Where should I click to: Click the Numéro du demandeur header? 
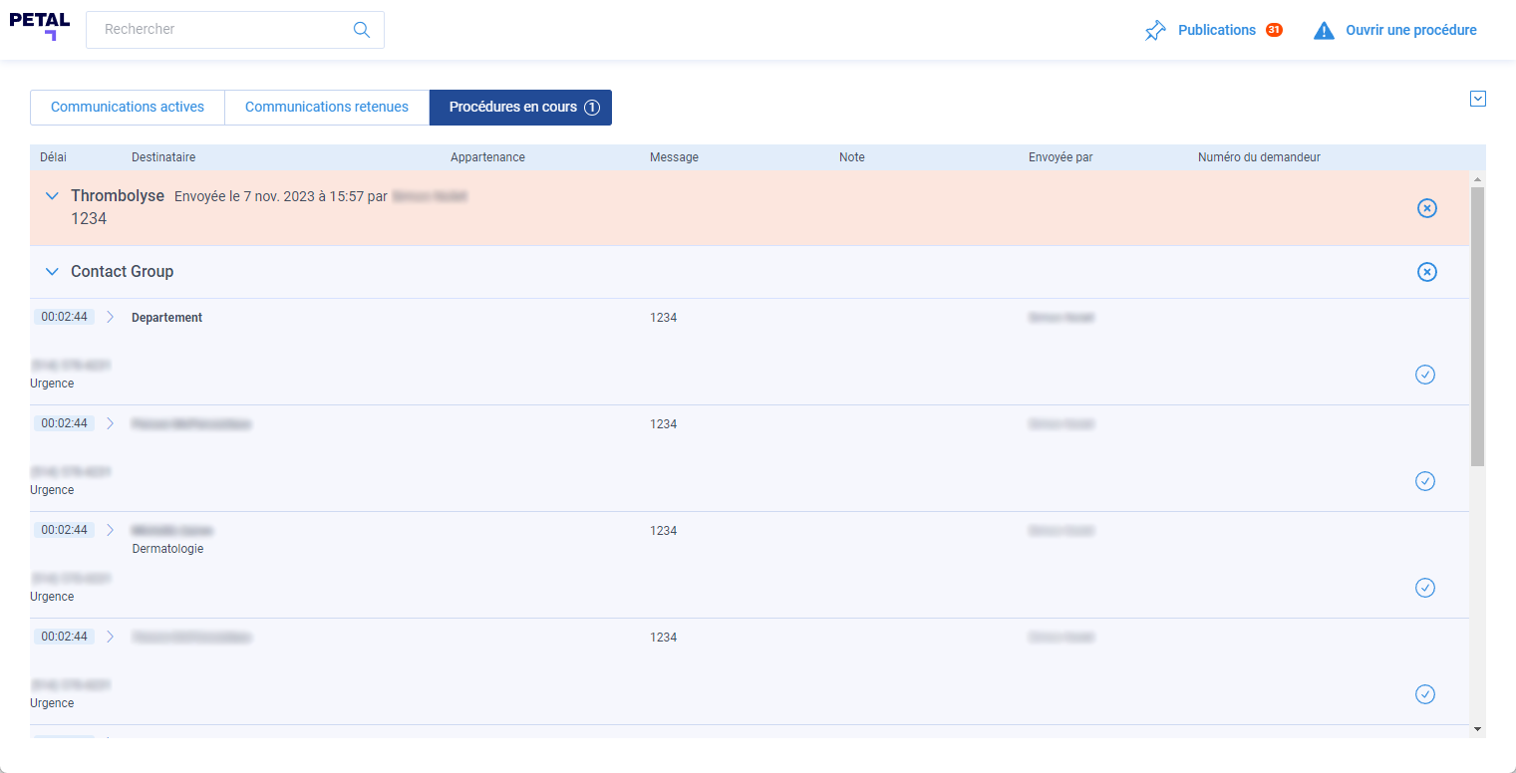point(1259,157)
